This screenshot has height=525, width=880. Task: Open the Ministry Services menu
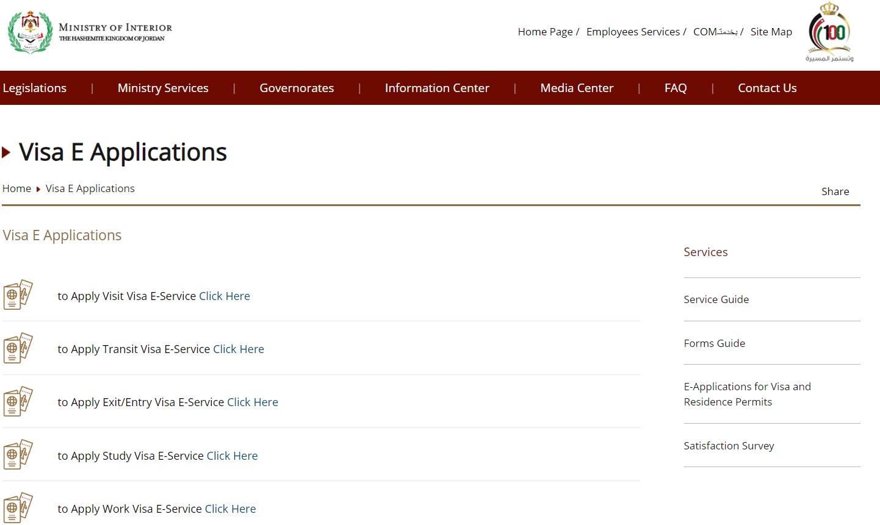tap(163, 88)
